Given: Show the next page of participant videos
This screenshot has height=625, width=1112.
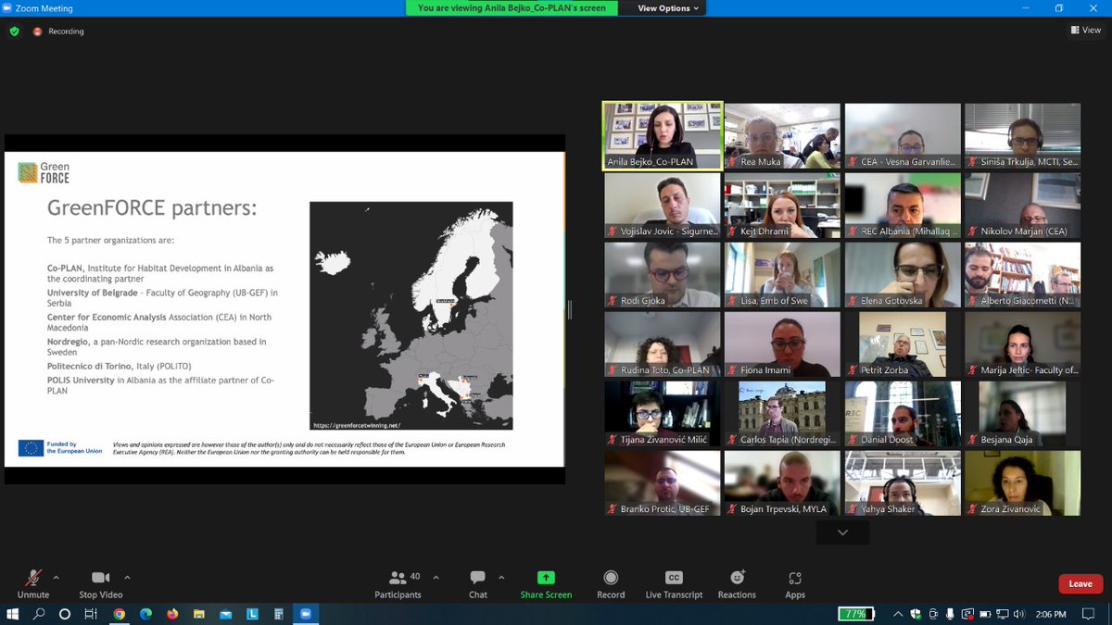Looking at the screenshot, I should (x=842, y=532).
